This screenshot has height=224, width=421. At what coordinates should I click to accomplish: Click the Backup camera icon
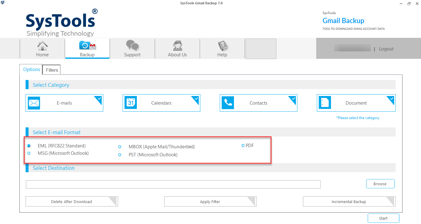tap(87, 45)
